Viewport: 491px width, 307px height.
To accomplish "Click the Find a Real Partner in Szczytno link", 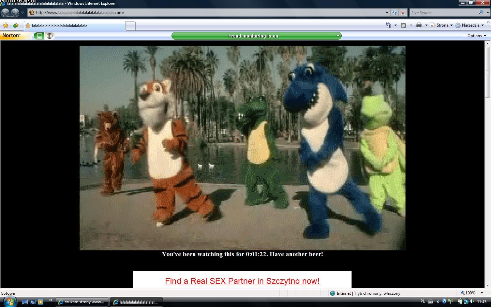I will [242, 281].
